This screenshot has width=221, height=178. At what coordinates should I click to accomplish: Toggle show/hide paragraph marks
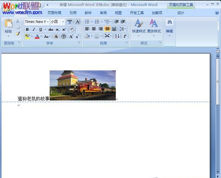(125, 36)
